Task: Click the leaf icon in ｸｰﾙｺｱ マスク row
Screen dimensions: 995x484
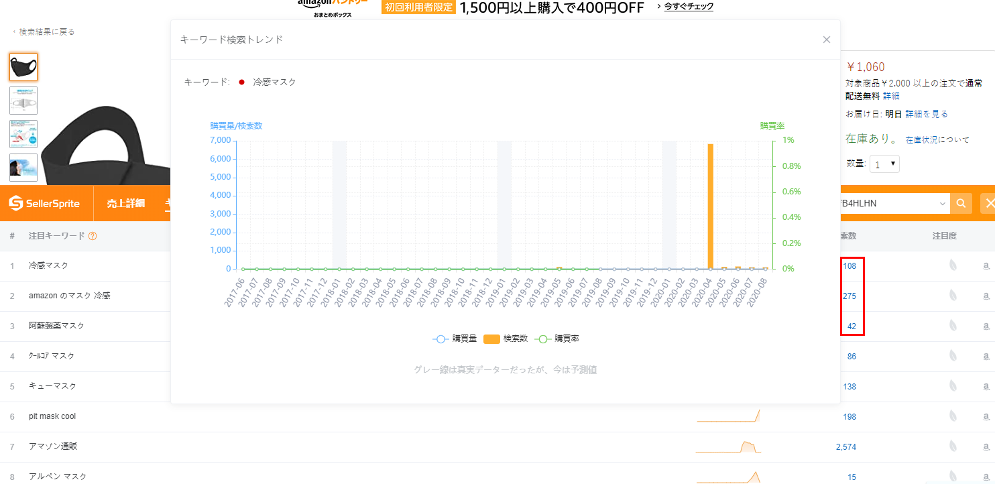Action: 953,356
